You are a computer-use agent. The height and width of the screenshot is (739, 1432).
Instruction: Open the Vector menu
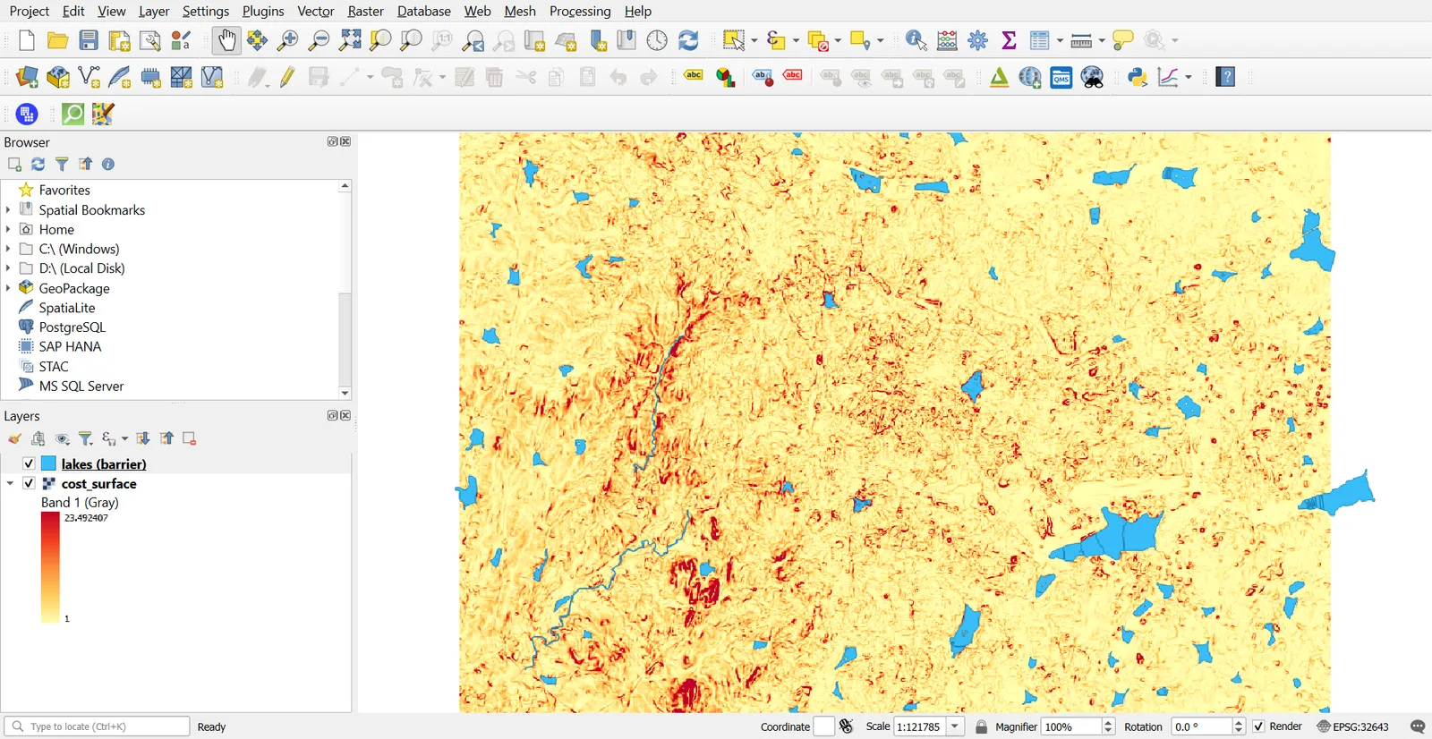coord(316,11)
